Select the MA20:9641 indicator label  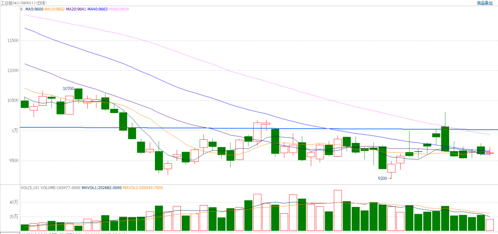(x=76, y=9)
